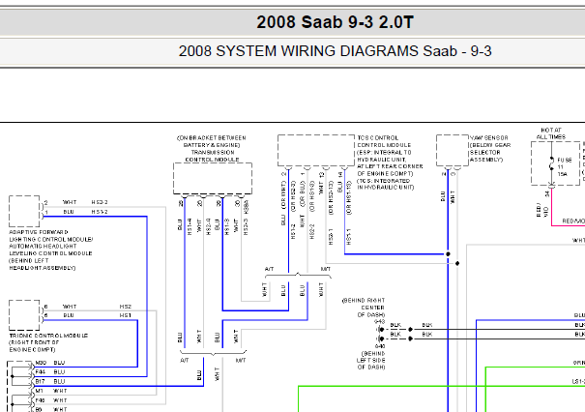Click the G40 ground symbol
Image resolution: width=585 pixels, height=412 pixels.
tap(380, 338)
